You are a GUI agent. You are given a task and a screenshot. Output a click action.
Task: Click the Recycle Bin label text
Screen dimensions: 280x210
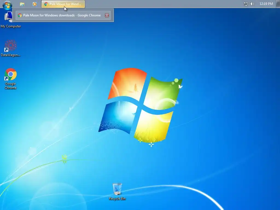(117, 199)
